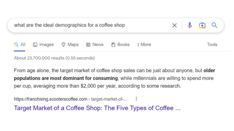Open the three-dot menu beside the result URL

[x=136, y=99]
